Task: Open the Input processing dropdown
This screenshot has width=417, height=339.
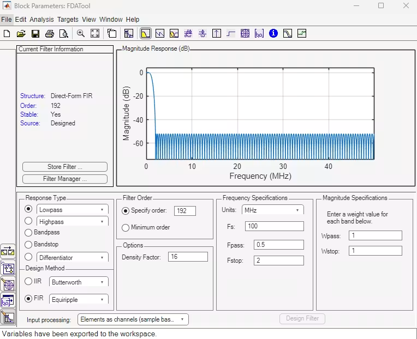Action: tap(133, 319)
